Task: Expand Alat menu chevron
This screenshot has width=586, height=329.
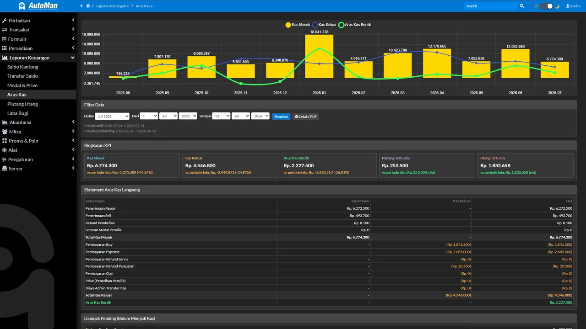Action: [73, 150]
